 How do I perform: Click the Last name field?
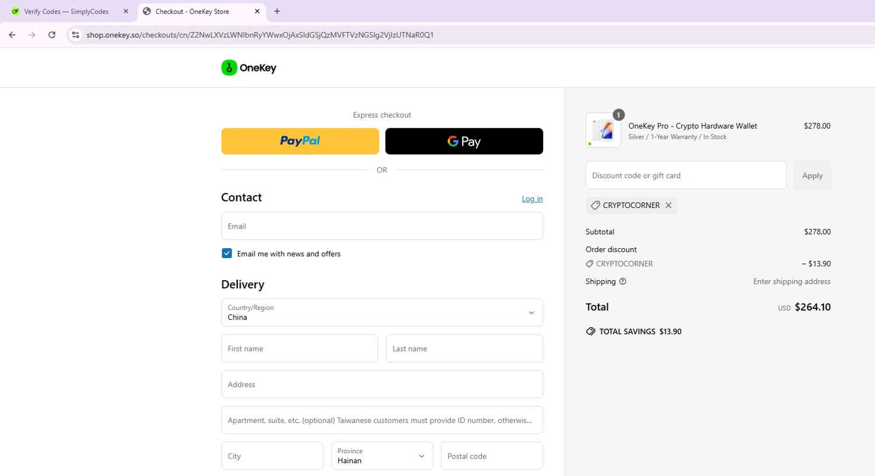pyautogui.click(x=464, y=348)
